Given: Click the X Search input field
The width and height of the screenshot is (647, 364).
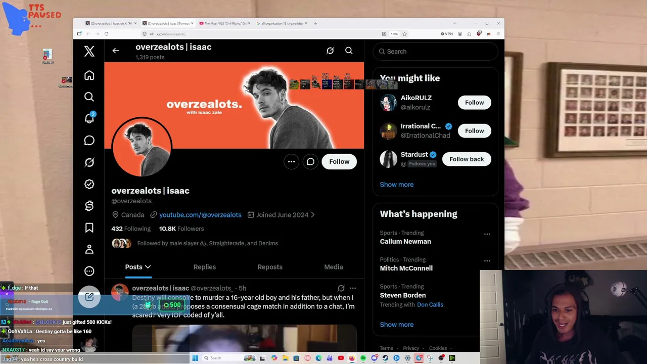Looking at the screenshot, I should [x=435, y=52].
